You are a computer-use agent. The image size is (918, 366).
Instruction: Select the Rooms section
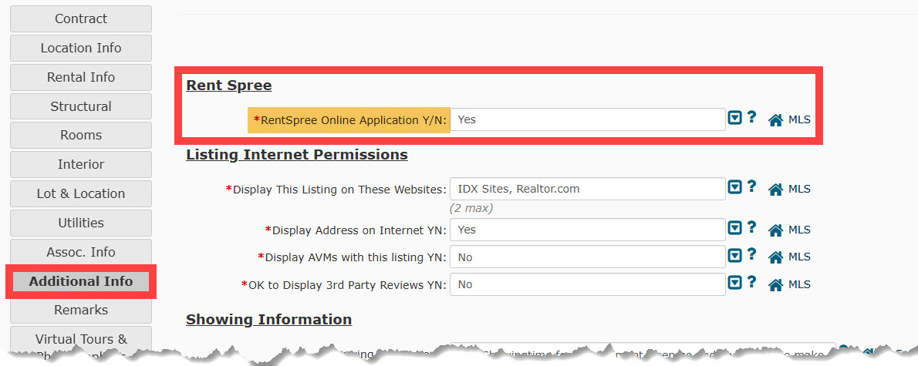click(x=81, y=135)
